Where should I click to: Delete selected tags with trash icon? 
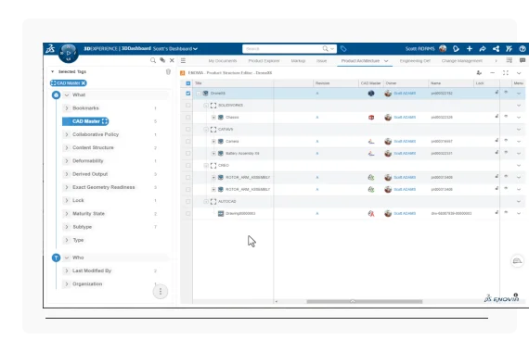pyautogui.click(x=168, y=71)
